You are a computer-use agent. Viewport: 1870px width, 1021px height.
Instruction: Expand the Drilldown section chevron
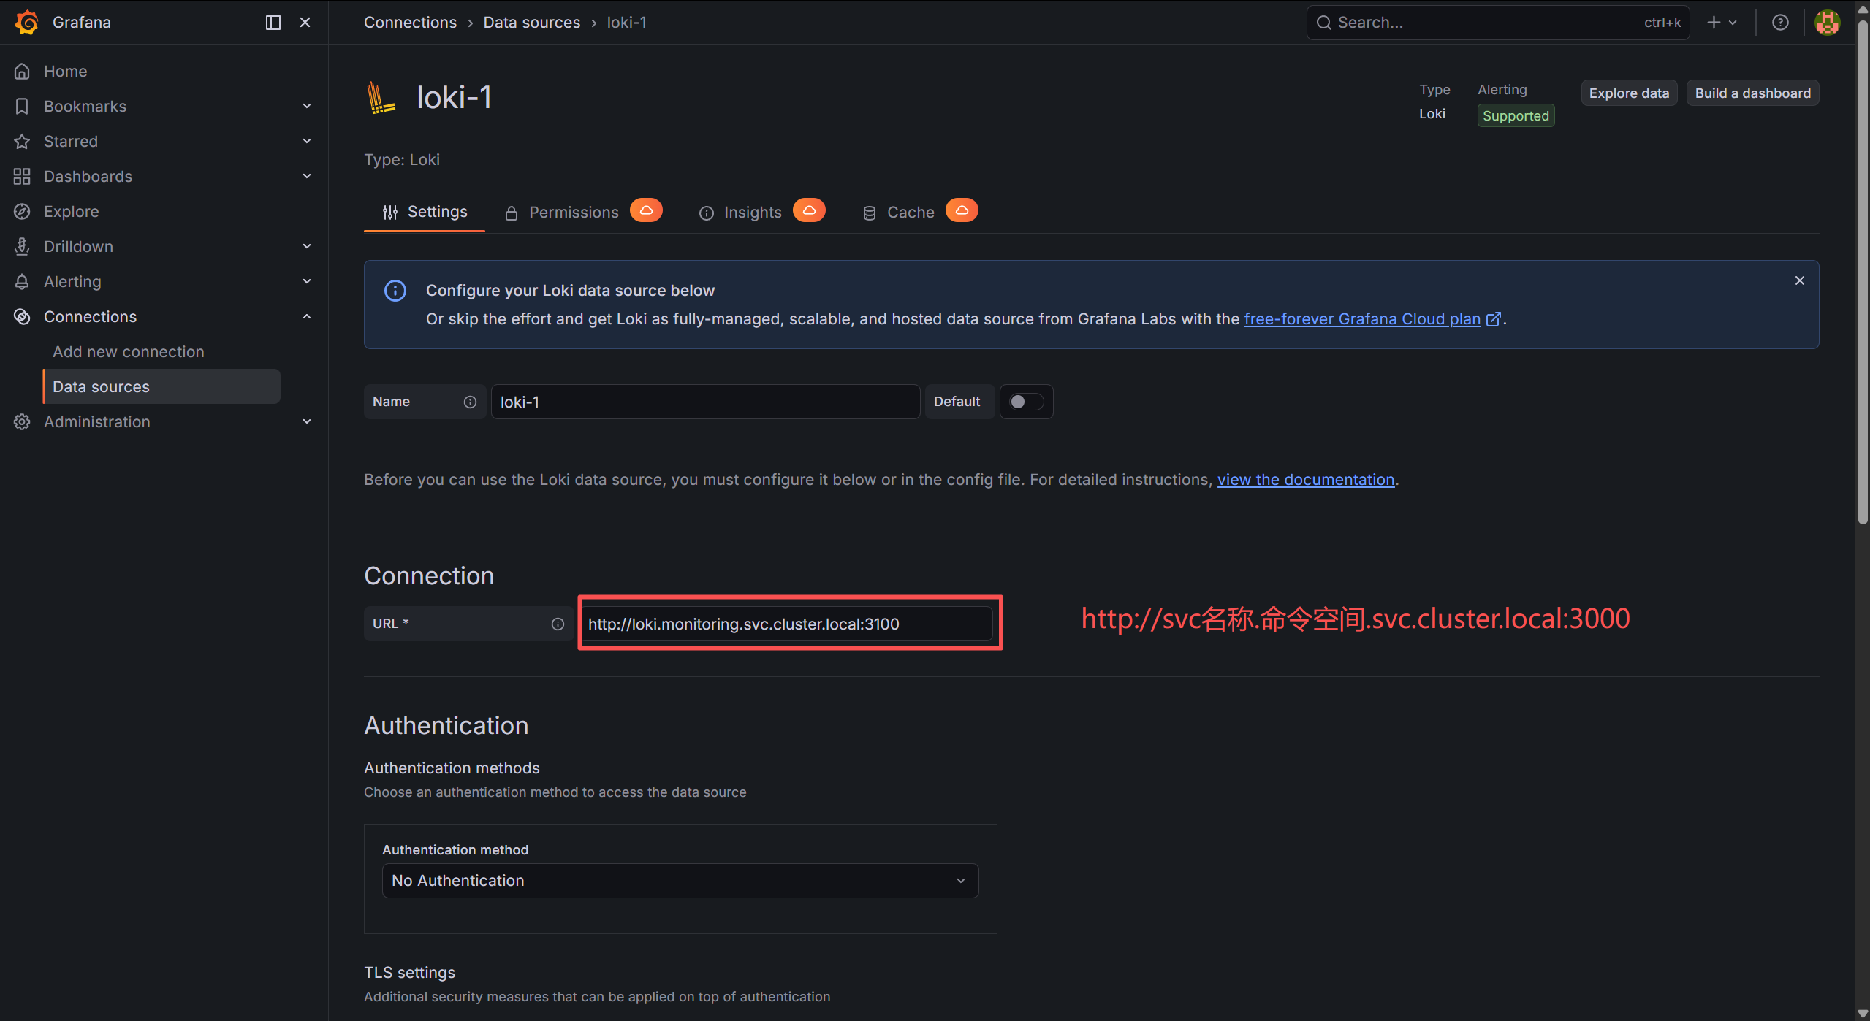(307, 246)
